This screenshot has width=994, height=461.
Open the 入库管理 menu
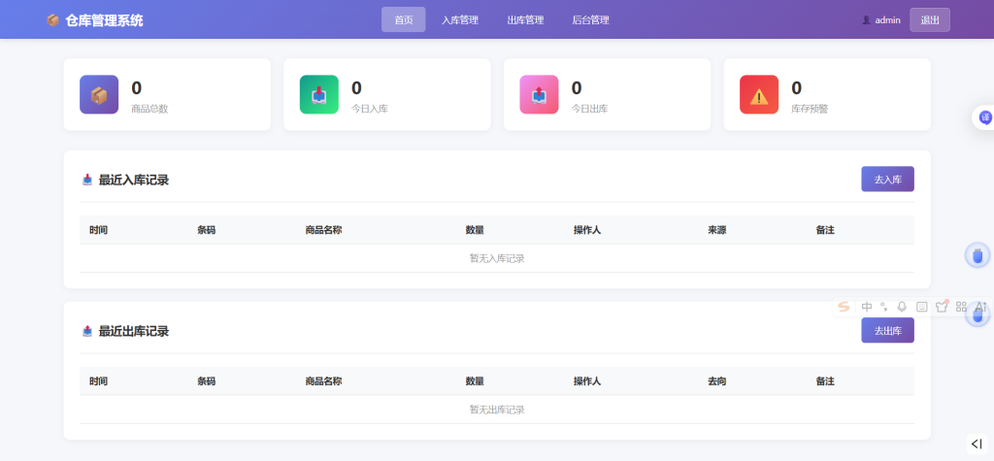460,19
